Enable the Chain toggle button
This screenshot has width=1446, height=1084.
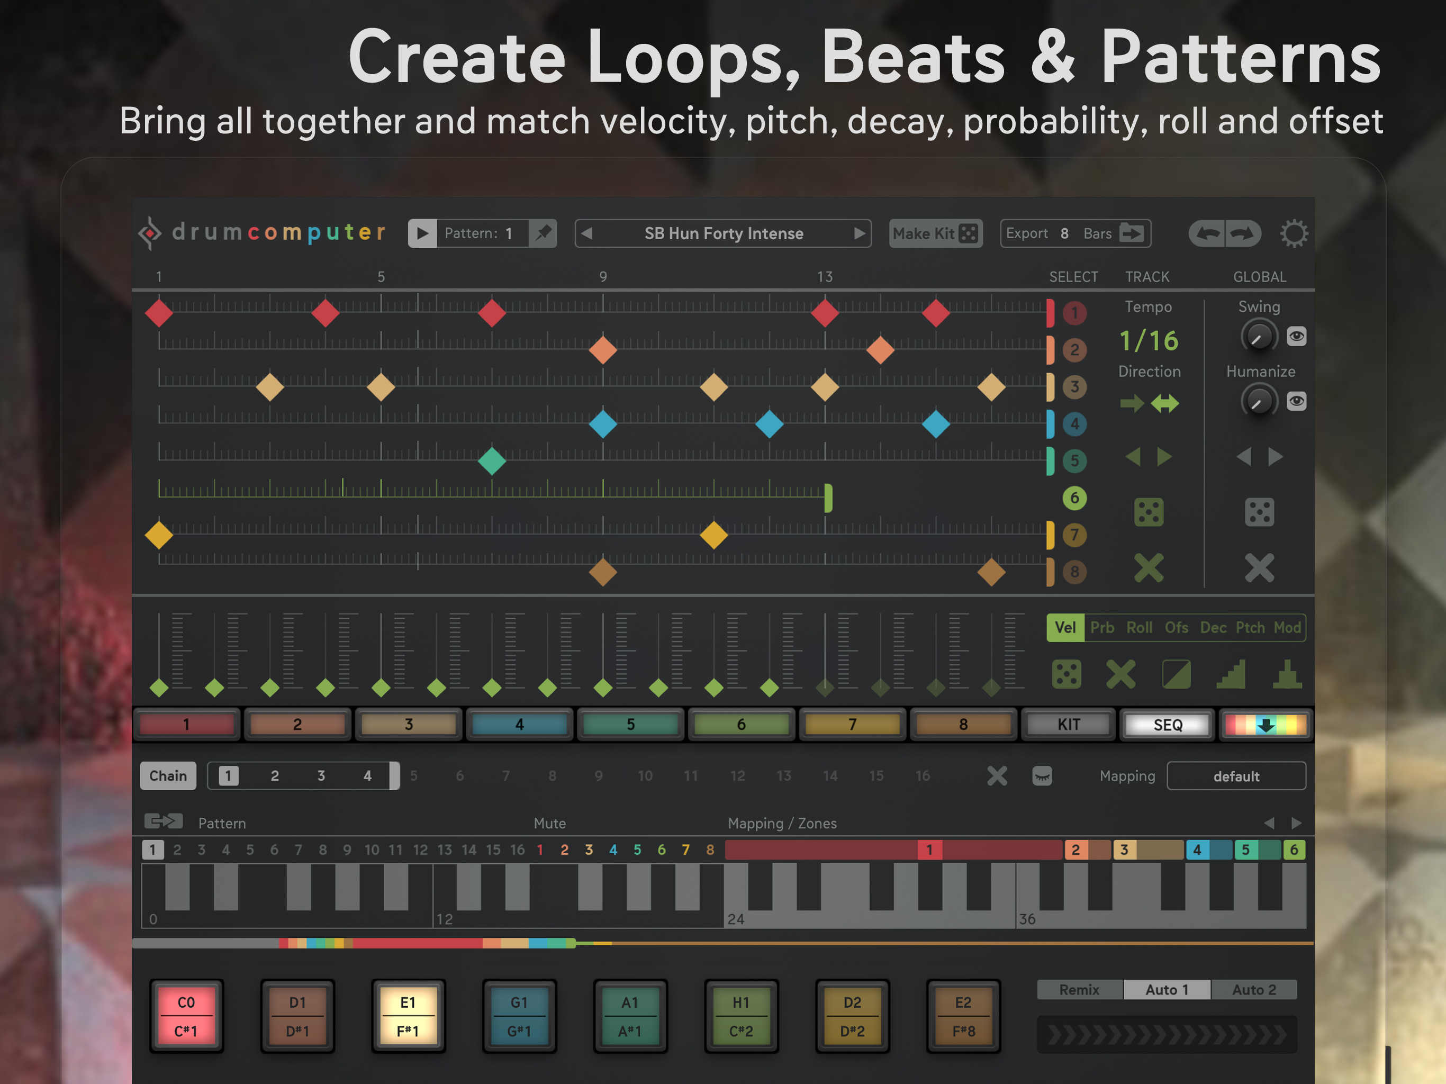[168, 776]
